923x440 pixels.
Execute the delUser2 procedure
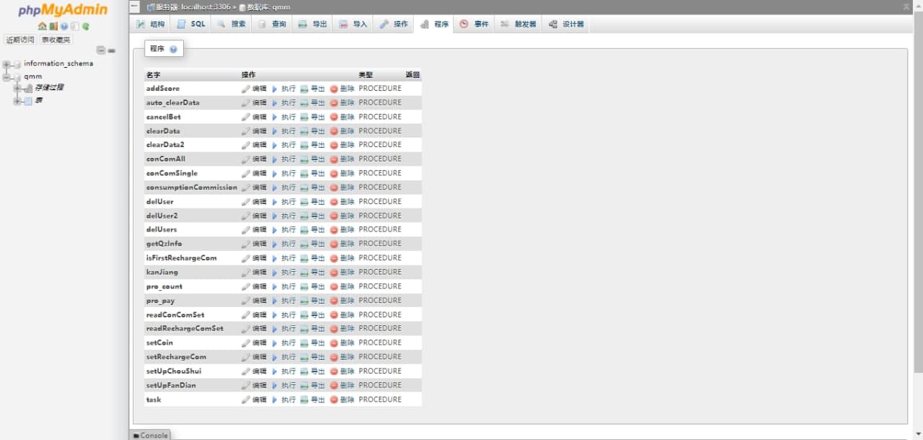point(284,216)
